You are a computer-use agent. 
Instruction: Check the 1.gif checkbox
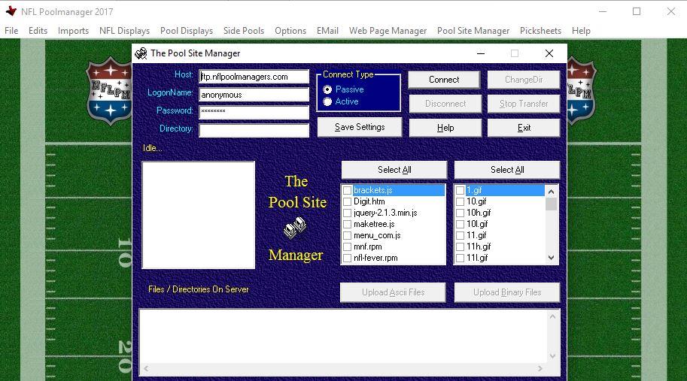point(460,190)
